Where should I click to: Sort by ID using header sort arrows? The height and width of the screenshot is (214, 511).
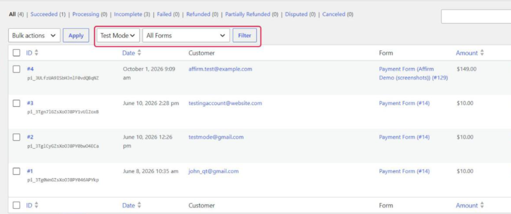tap(36, 53)
